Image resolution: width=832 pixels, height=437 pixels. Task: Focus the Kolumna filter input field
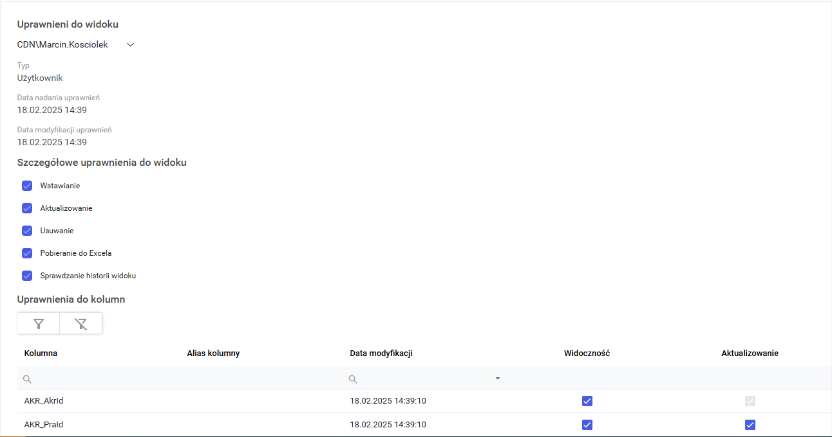coord(100,379)
